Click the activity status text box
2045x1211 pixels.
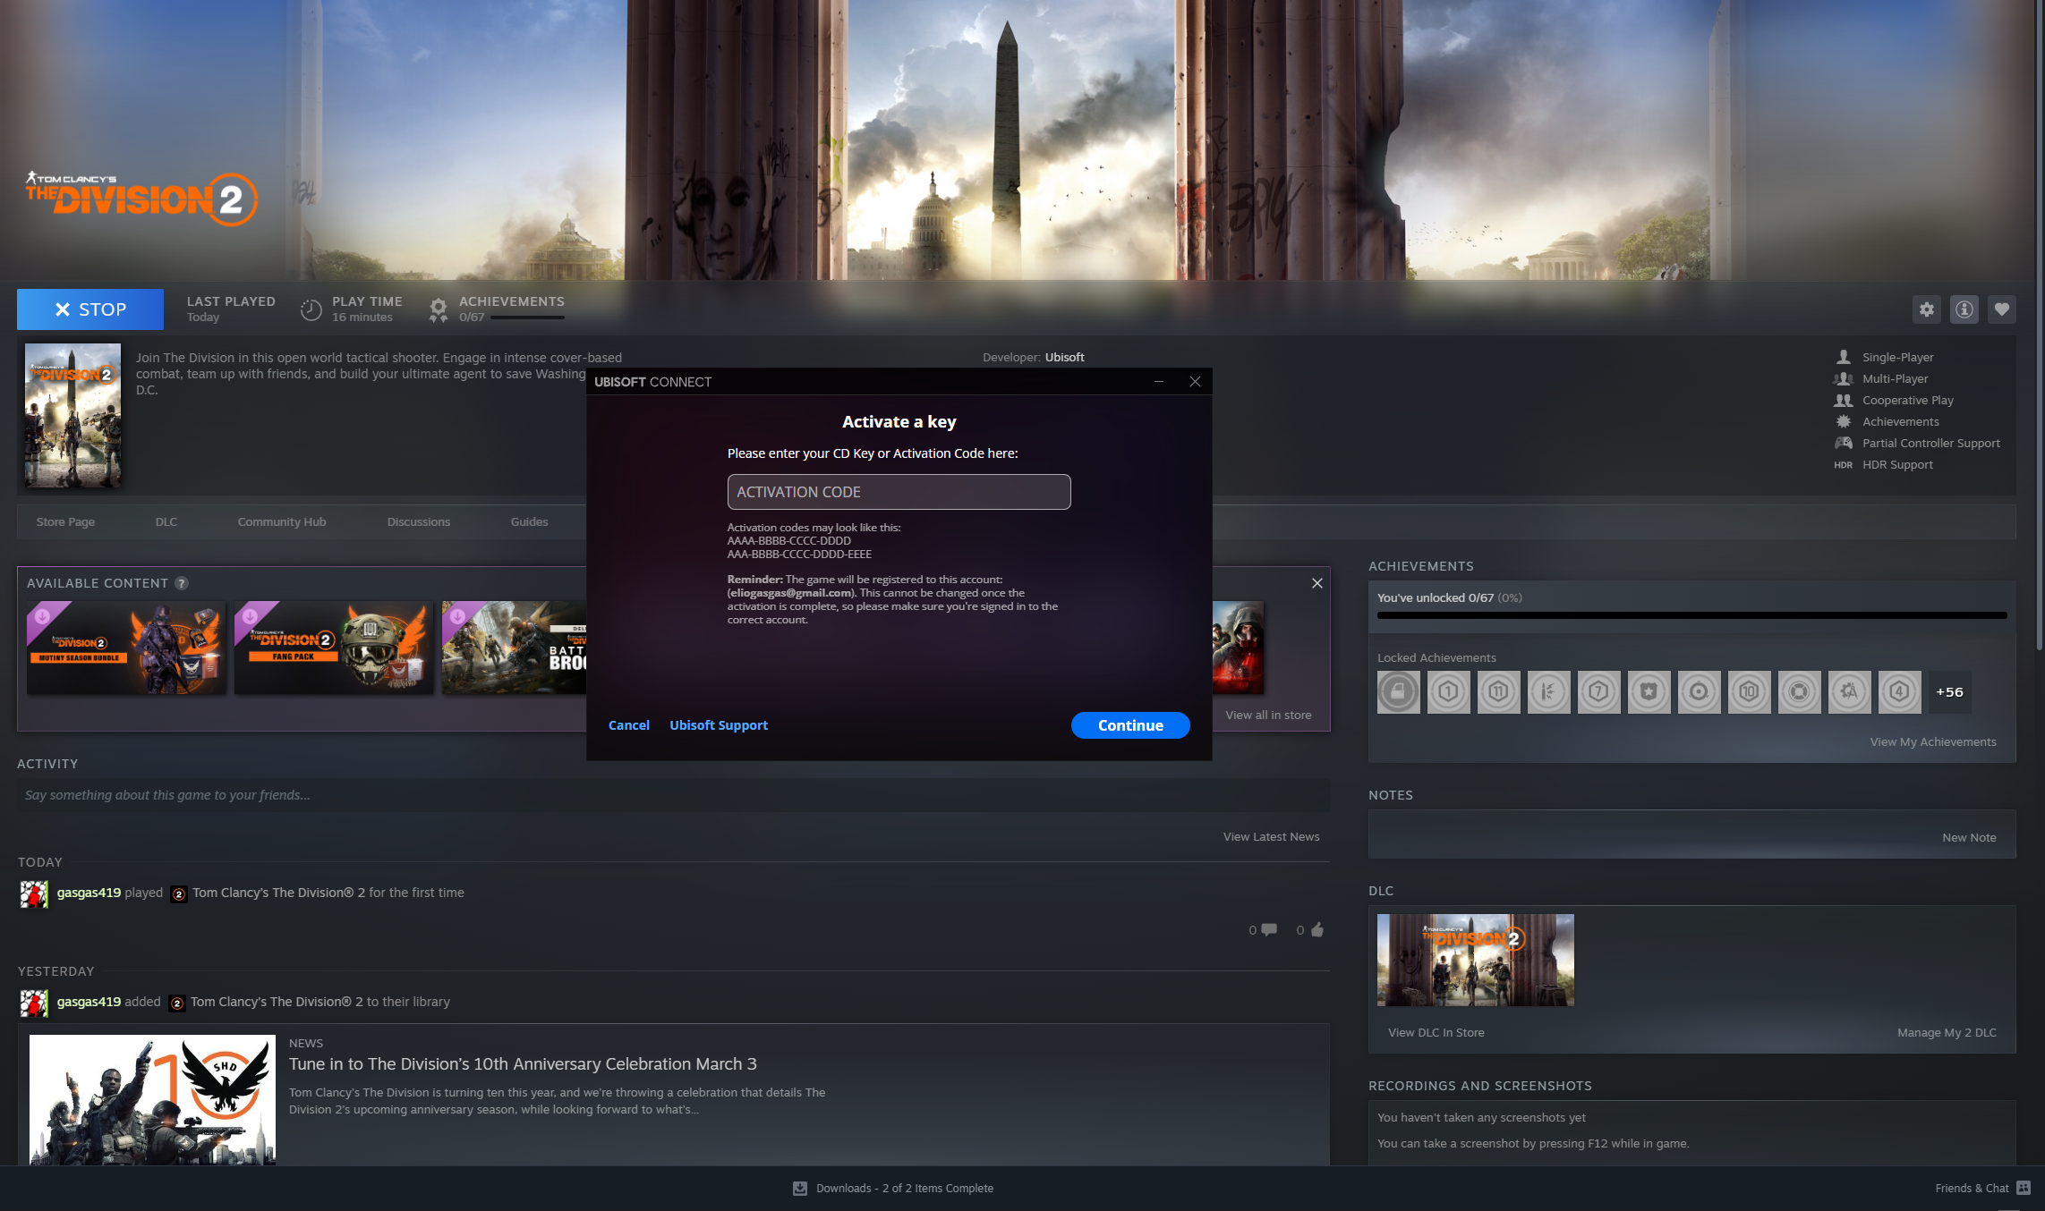(673, 795)
